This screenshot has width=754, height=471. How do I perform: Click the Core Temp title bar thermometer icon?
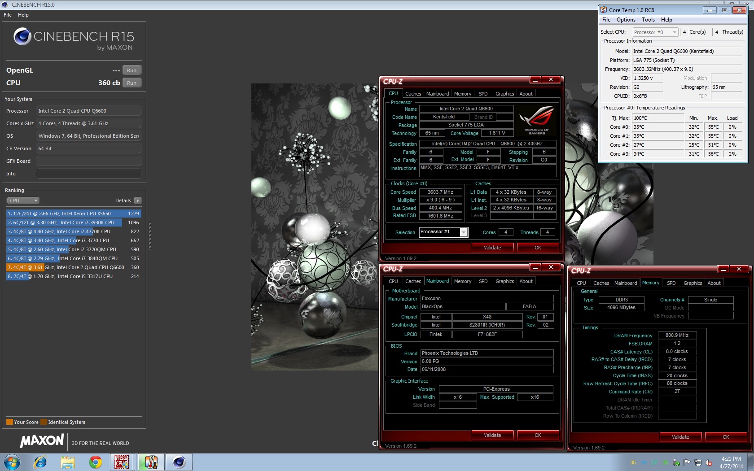coord(604,10)
